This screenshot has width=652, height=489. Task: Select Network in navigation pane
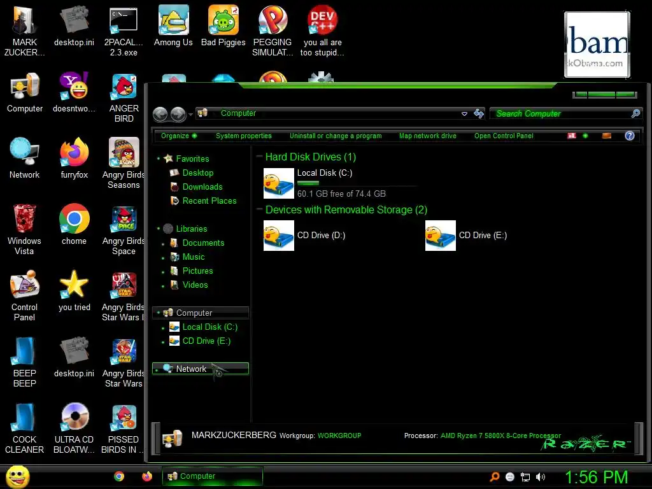[201, 369]
